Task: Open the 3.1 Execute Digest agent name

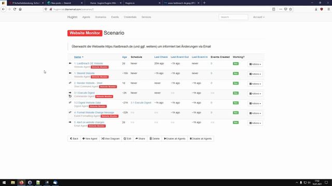Action: point(84,93)
